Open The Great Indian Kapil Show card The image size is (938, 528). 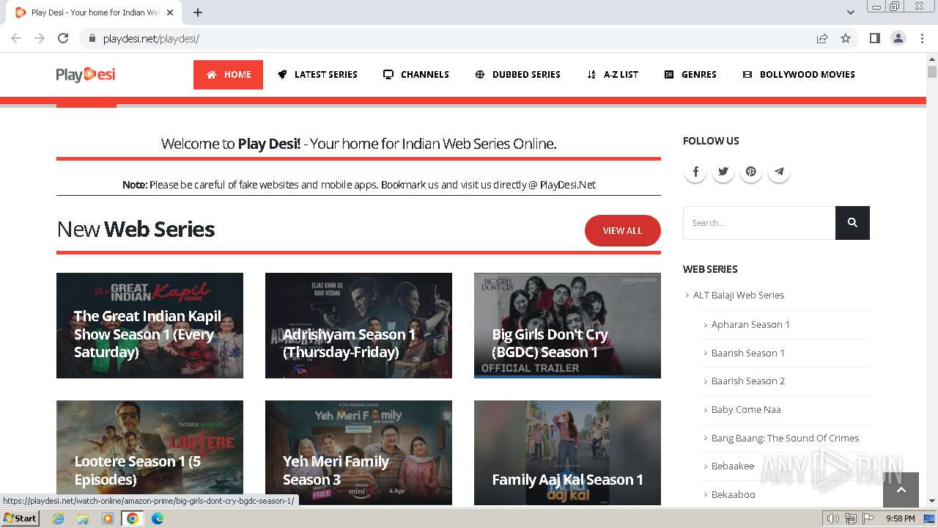click(149, 326)
